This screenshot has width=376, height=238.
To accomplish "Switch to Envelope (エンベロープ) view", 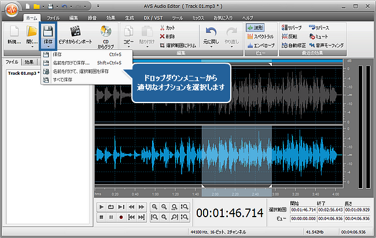I will coord(261,45).
